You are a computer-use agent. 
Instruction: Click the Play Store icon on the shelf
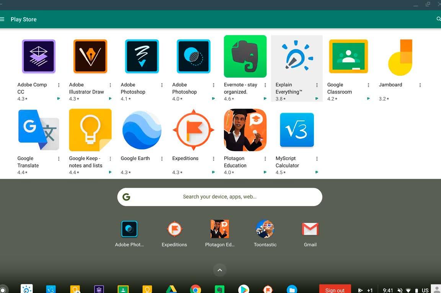243,289
